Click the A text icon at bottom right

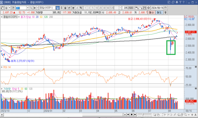196,115
